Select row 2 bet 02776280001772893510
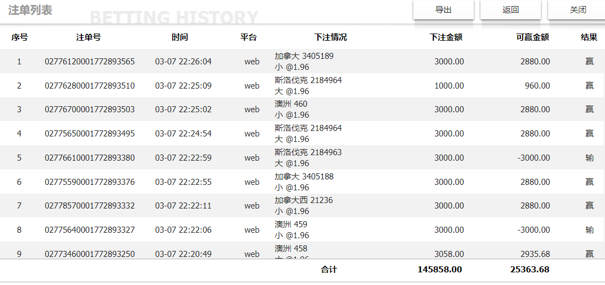Image resolution: width=605 pixels, height=285 pixels. pos(90,86)
